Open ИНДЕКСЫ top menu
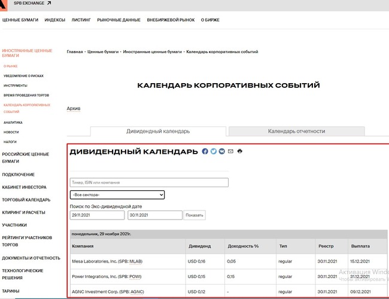 [55, 20]
